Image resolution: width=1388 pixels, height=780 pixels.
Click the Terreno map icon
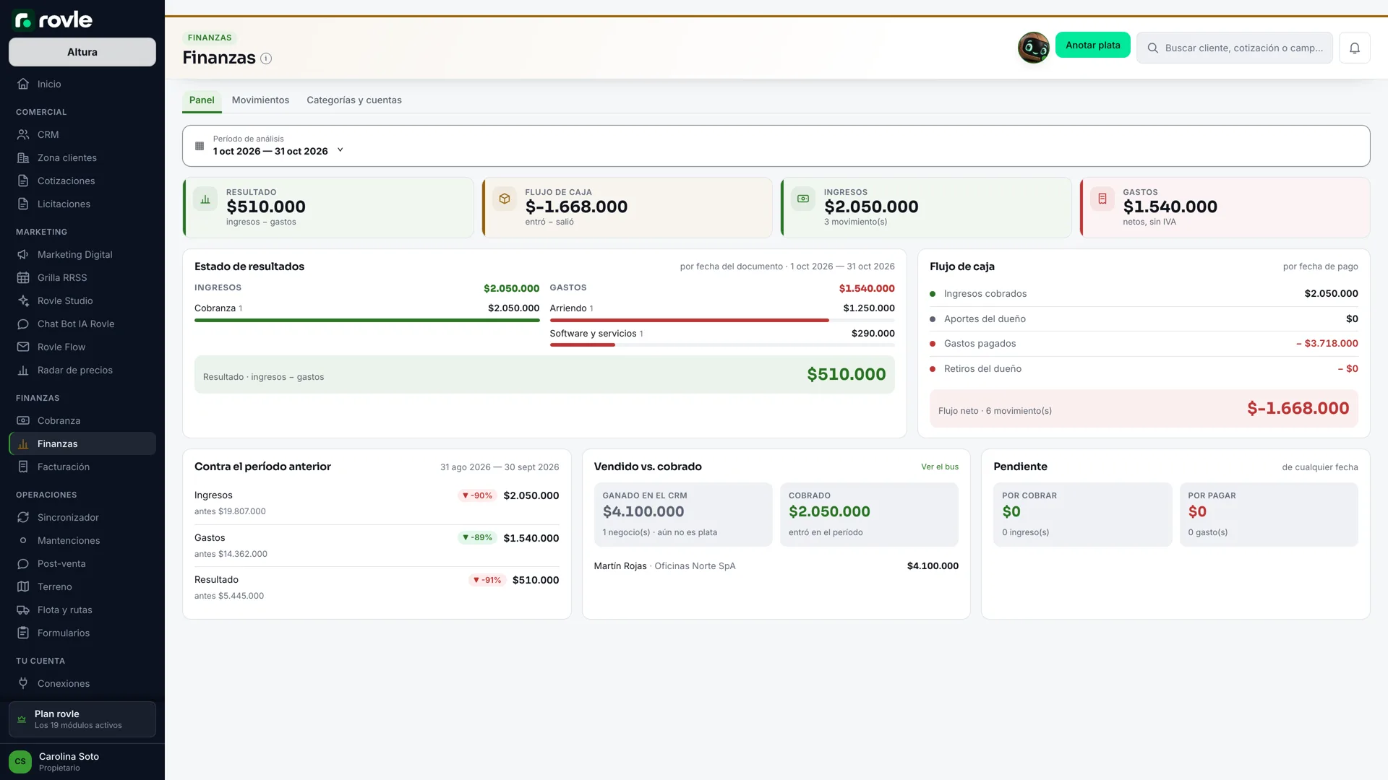(x=23, y=586)
